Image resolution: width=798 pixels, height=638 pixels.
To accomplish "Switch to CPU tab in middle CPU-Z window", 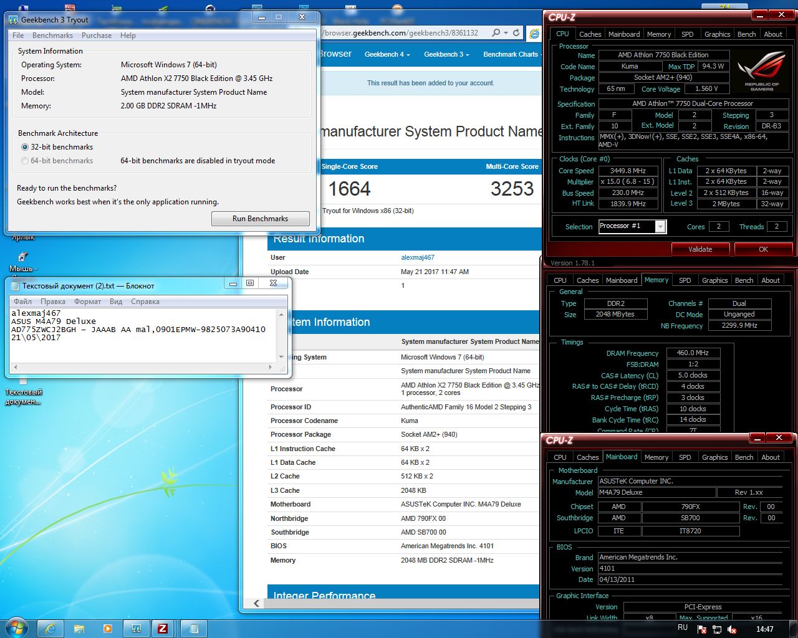I will (x=560, y=280).
